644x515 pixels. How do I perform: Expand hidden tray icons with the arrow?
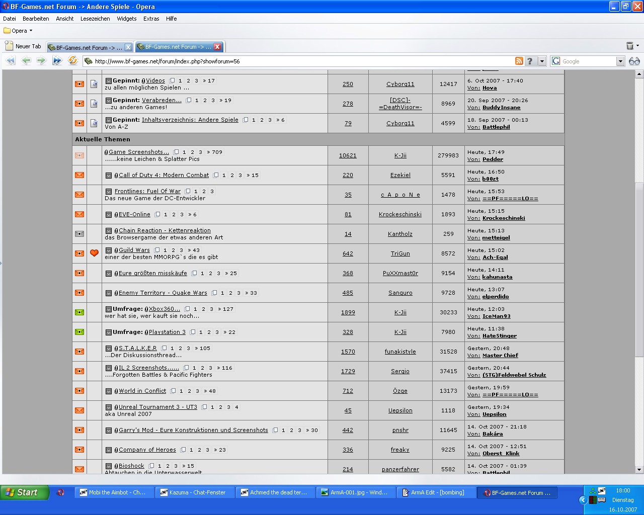pos(583,500)
